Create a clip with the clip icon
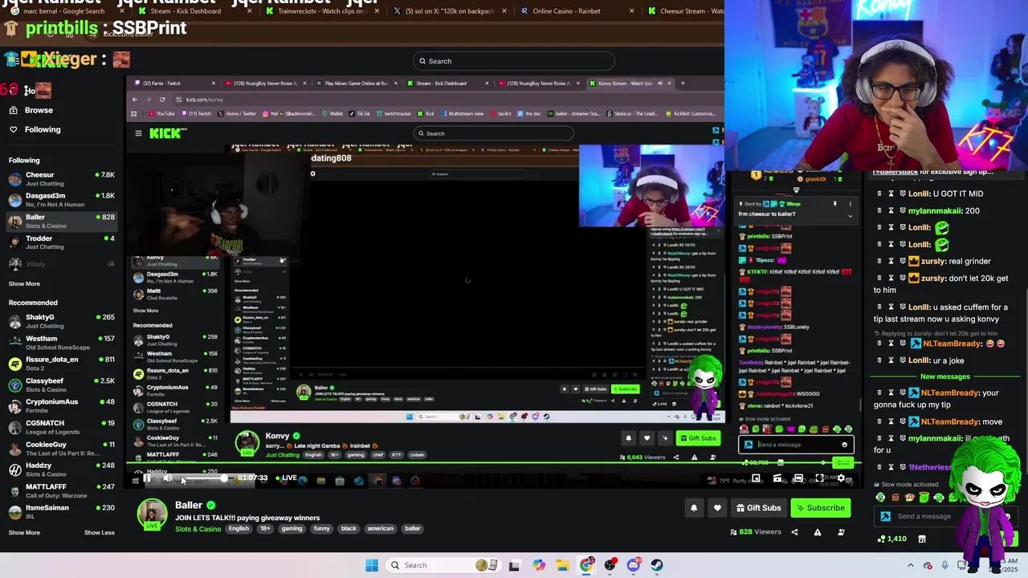The height and width of the screenshot is (578, 1028). (x=777, y=478)
